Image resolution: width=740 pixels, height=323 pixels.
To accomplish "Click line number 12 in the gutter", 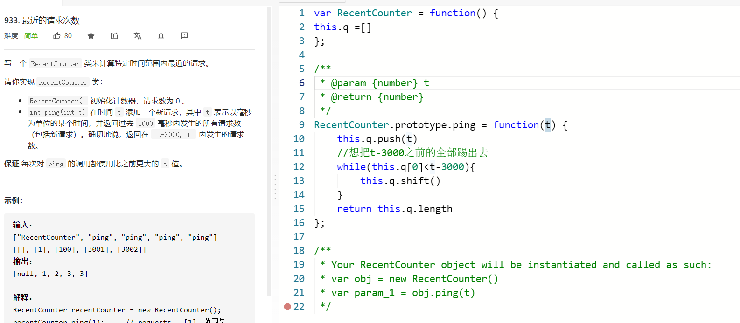I will click(x=299, y=167).
